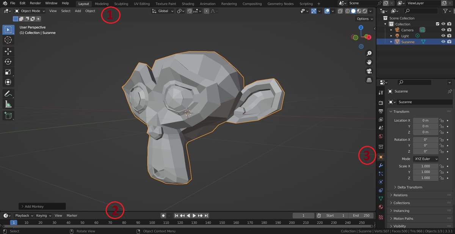The image size is (455, 234).
Task: Open the Tool properties tab
Action: 381,93
